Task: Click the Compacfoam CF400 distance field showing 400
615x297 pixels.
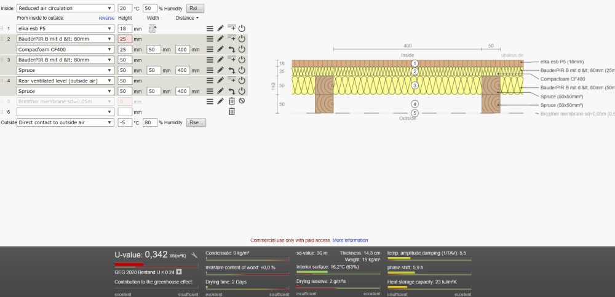Action: 183,49
